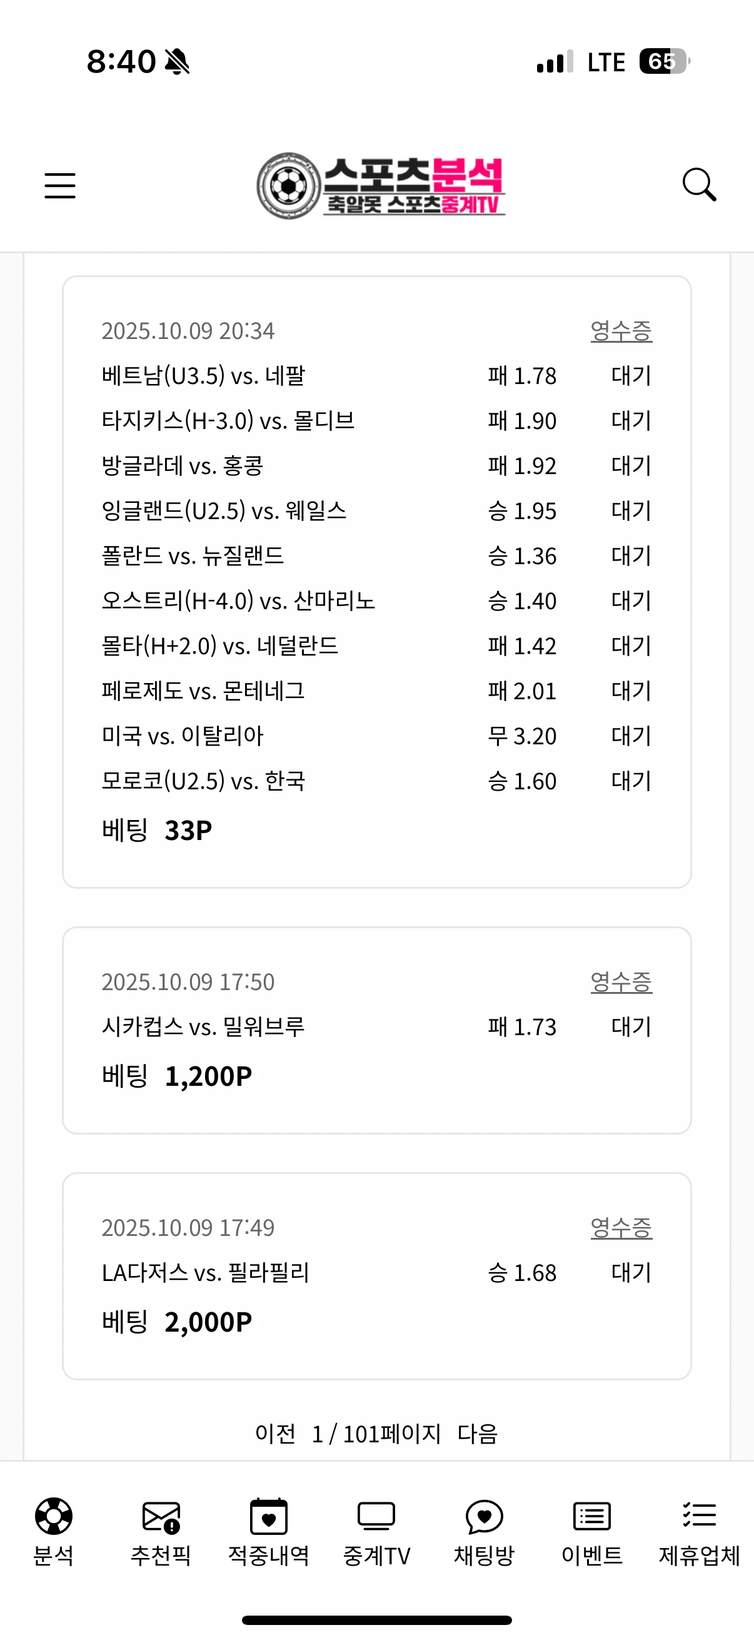Tap the 1 / 101페이지 page indicator

376,1434
